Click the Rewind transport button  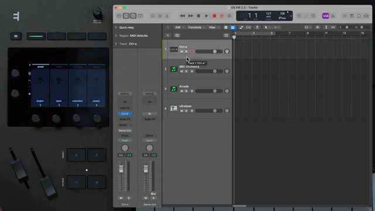(182, 16)
